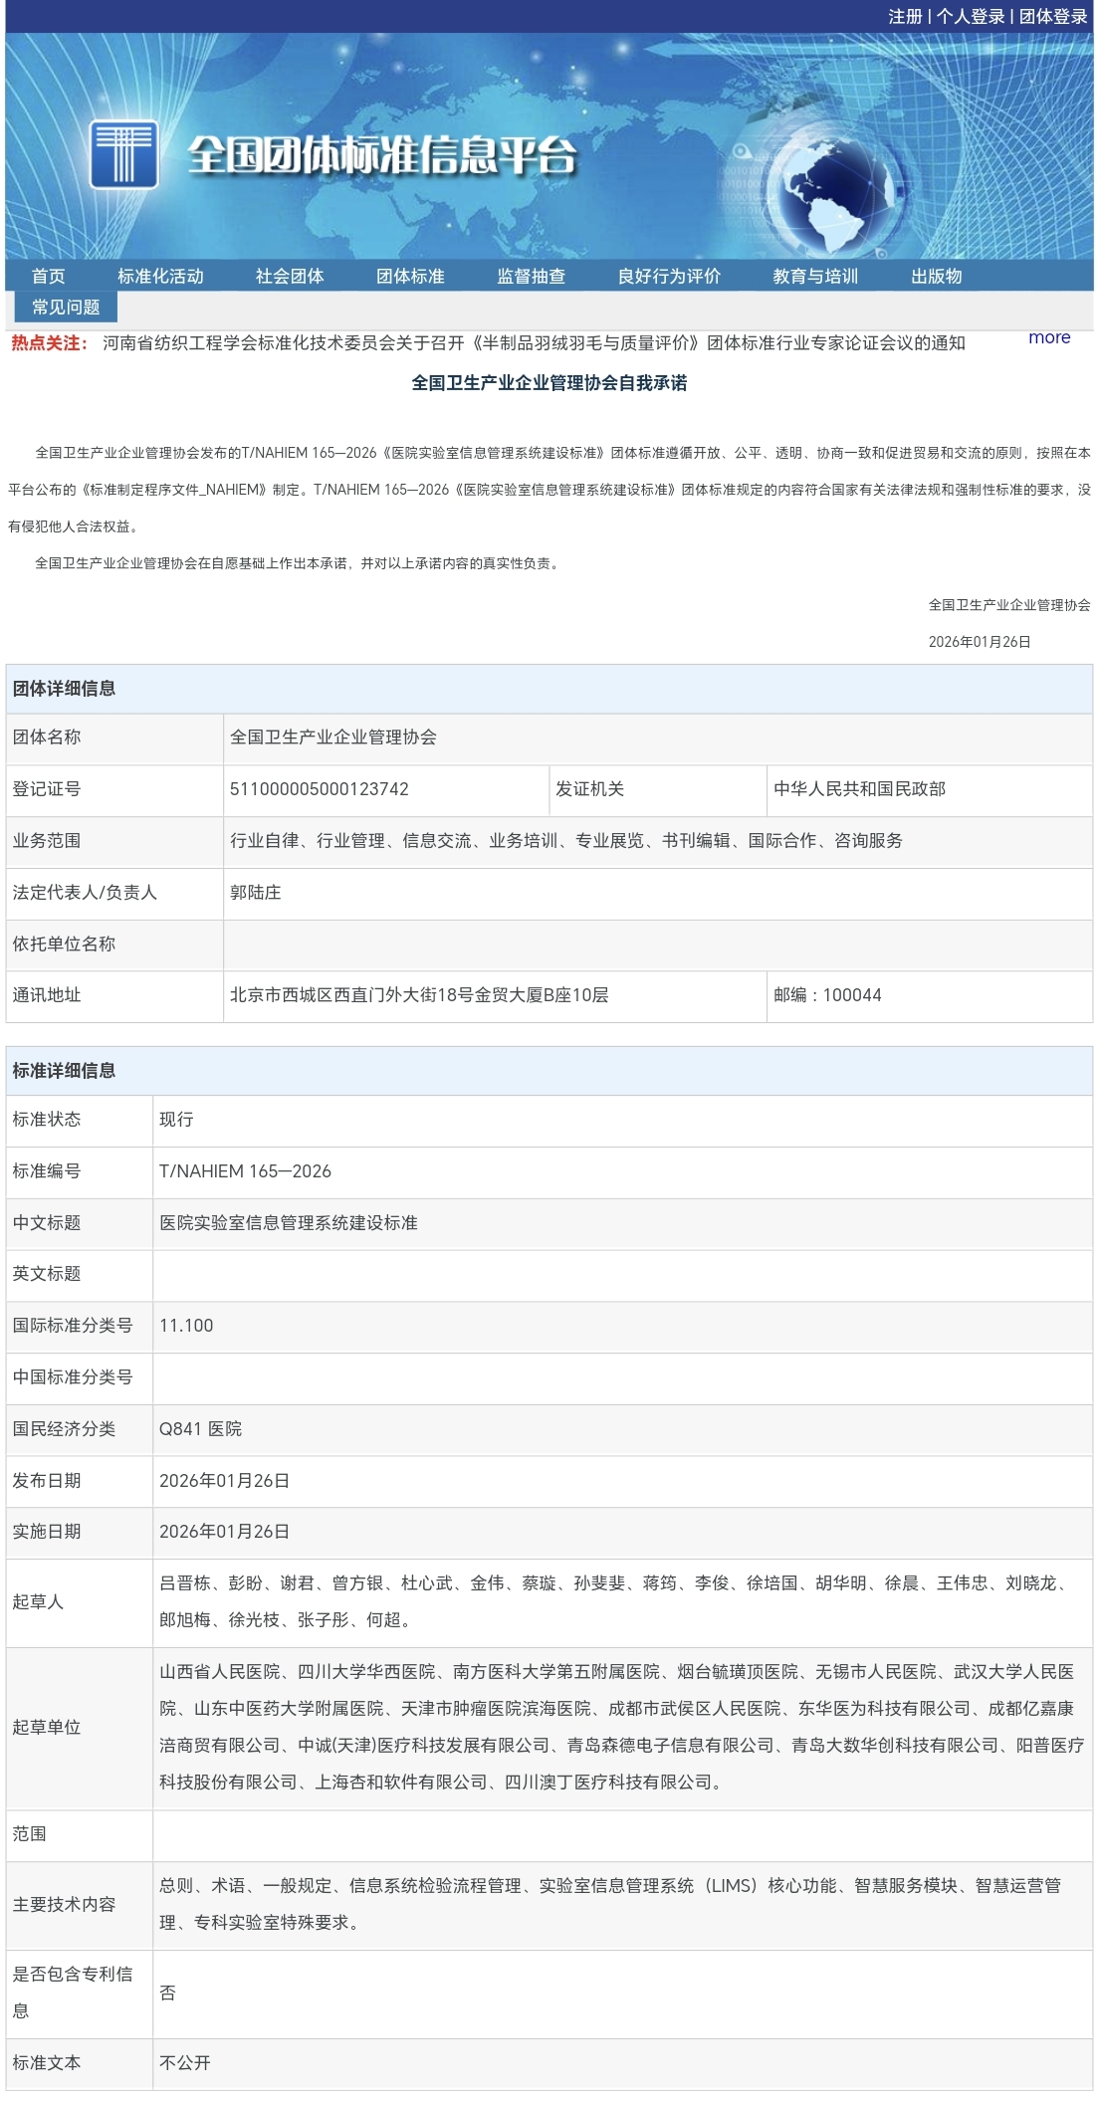
Task: Open the 出版物 menu item
Action: click(x=936, y=276)
